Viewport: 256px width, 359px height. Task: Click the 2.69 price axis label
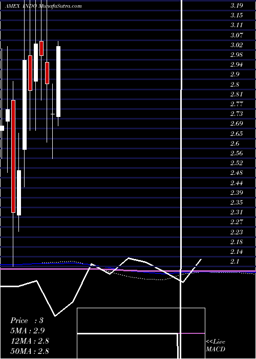click(x=237, y=124)
